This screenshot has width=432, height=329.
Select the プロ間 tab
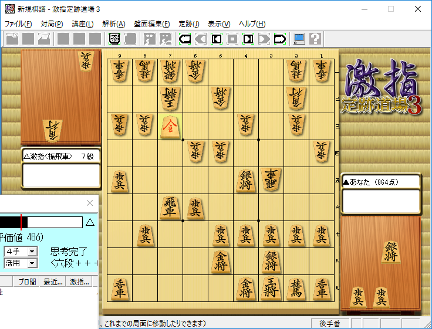pyautogui.click(x=27, y=281)
